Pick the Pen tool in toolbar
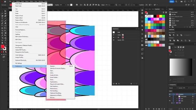 coord(2,16)
